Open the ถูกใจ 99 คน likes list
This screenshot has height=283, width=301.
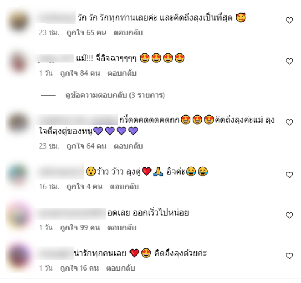80,228
